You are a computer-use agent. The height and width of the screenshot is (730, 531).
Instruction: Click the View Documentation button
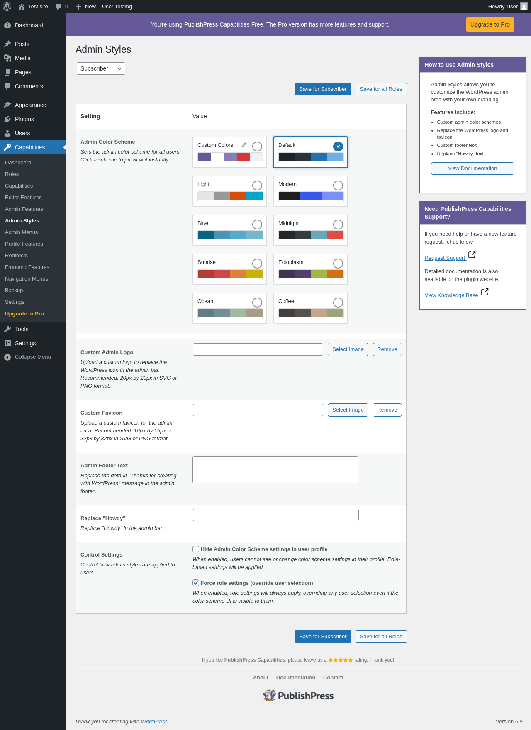[x=473, y=168]
